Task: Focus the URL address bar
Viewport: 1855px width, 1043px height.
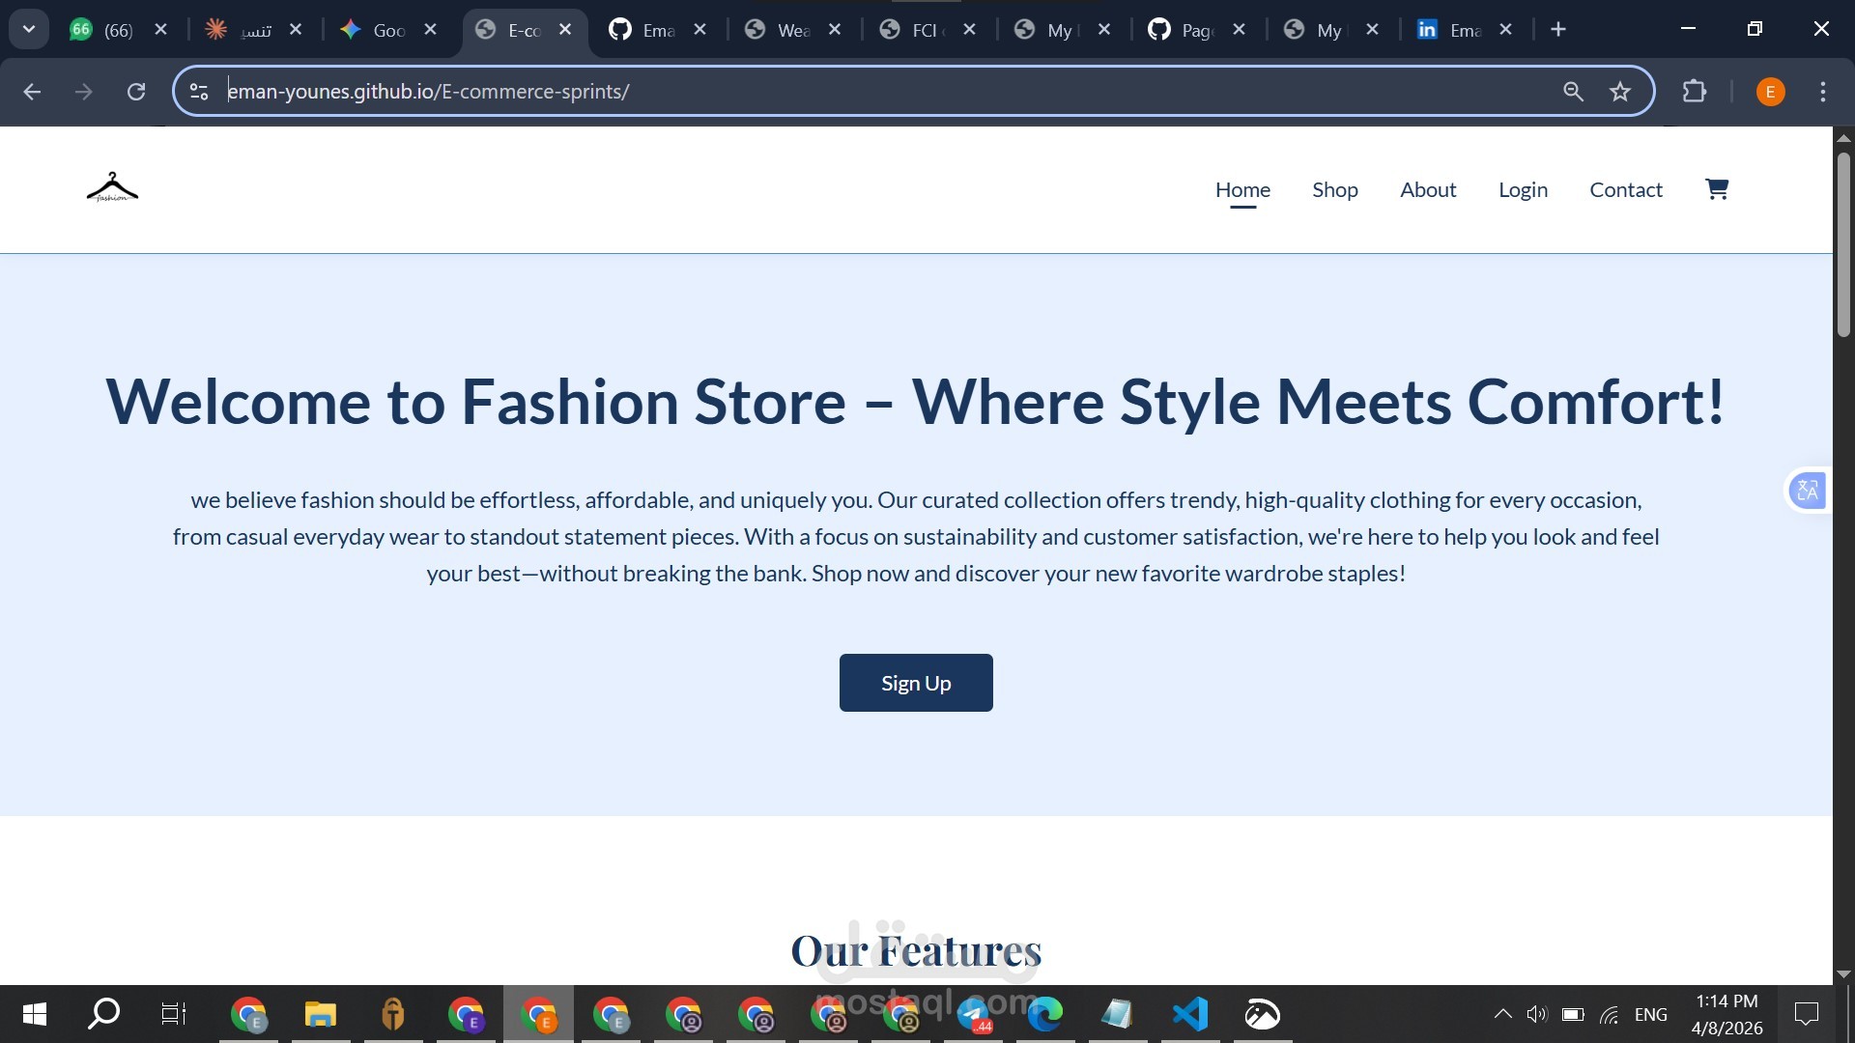Action: [x=870, y=92]
